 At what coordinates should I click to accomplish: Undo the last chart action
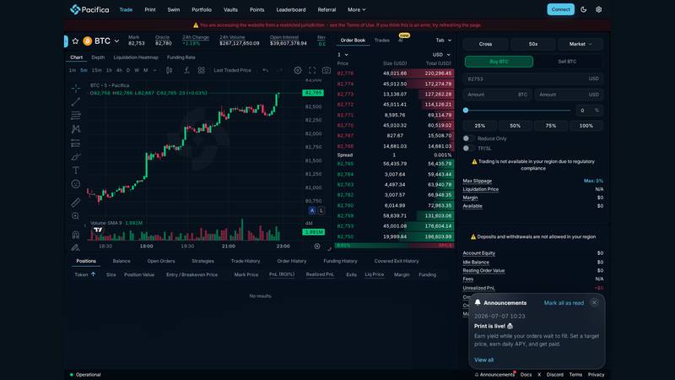tap(266, 70)
